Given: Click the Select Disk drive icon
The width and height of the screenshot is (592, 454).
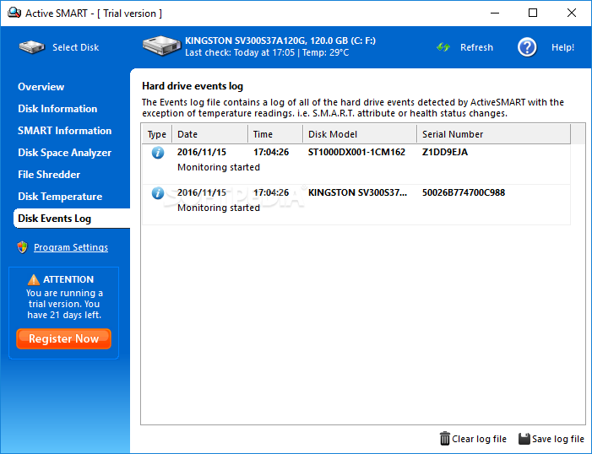Looking at the screenshot, I should 32,47.
